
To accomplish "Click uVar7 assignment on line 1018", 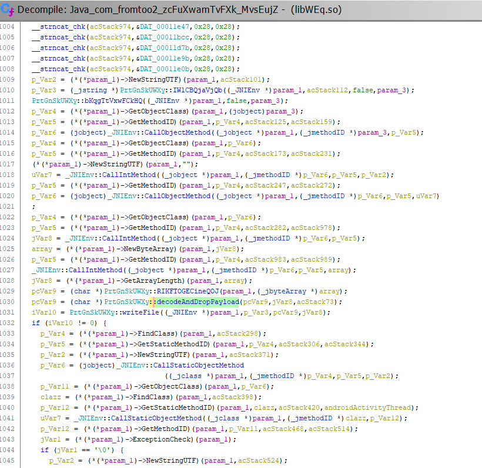I will [42, 175].
